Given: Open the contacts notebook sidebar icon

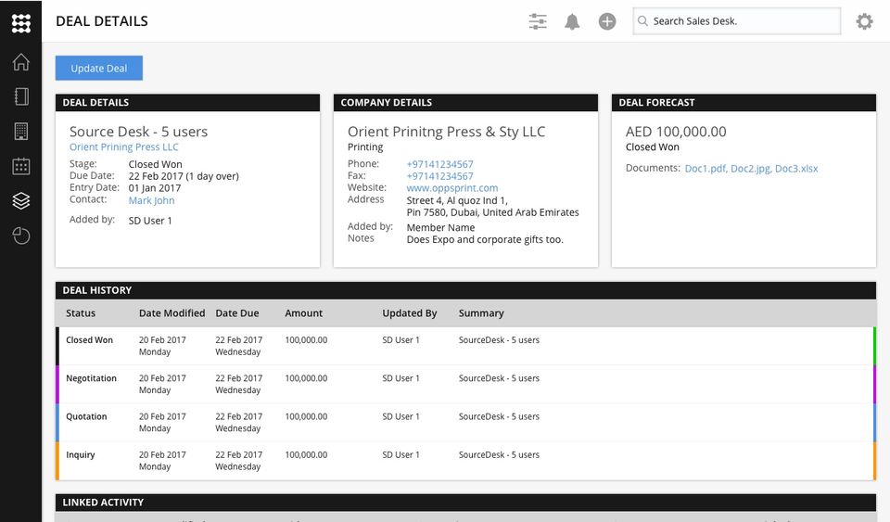Looking at the screenshot, I should (x=21, y=96).
